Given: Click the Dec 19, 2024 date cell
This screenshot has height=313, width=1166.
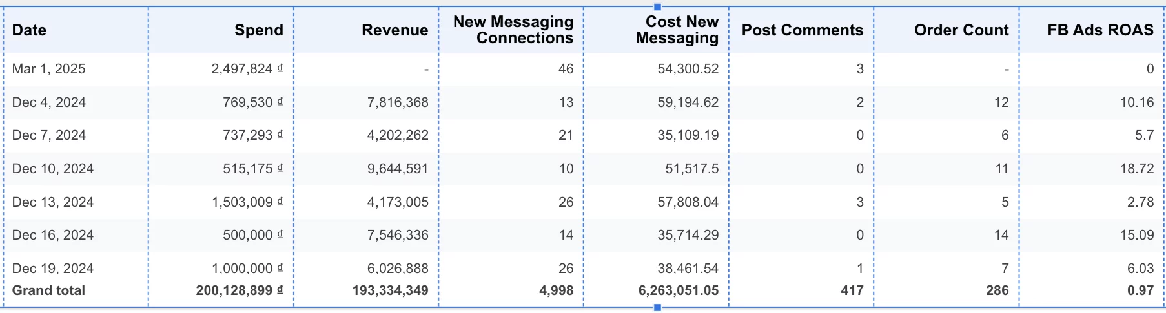Looking at the screenshot, I should point(53,269).
